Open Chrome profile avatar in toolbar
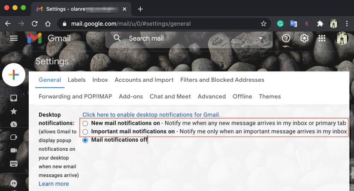 (x=333, y=24)
